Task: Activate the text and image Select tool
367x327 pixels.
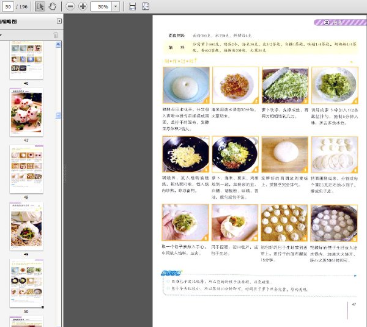Action: pyautogui.click(x=40, y=6)
